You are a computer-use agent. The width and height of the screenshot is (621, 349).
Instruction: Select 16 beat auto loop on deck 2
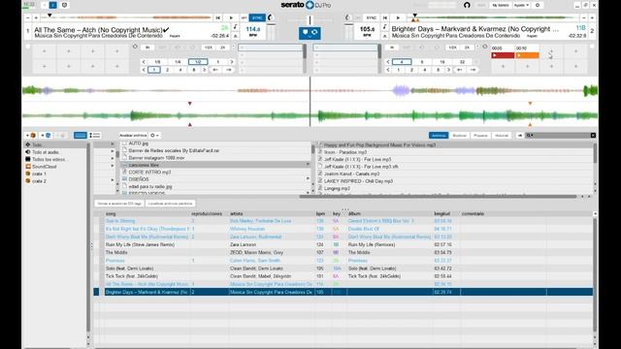click(442, 62)
